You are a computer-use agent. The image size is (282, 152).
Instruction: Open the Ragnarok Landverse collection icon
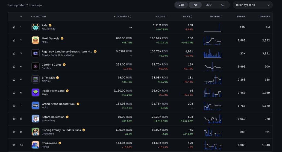pyautogui.click(x=36, y=53)
